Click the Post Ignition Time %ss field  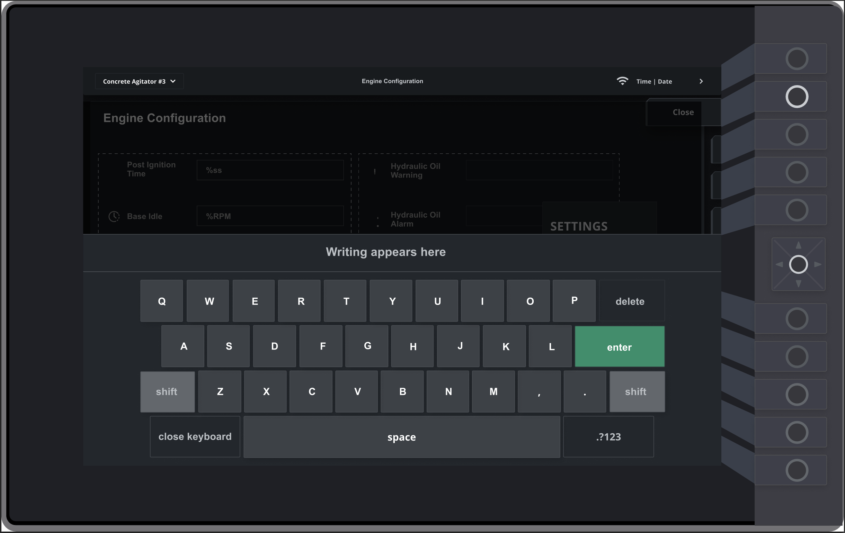click(270, 170)
